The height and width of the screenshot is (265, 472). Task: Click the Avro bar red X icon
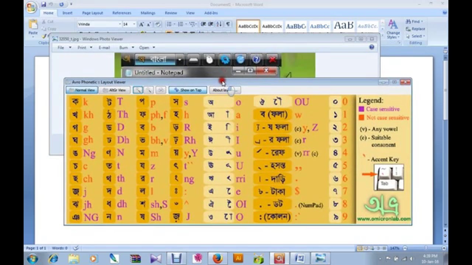[x=273, y=59]
